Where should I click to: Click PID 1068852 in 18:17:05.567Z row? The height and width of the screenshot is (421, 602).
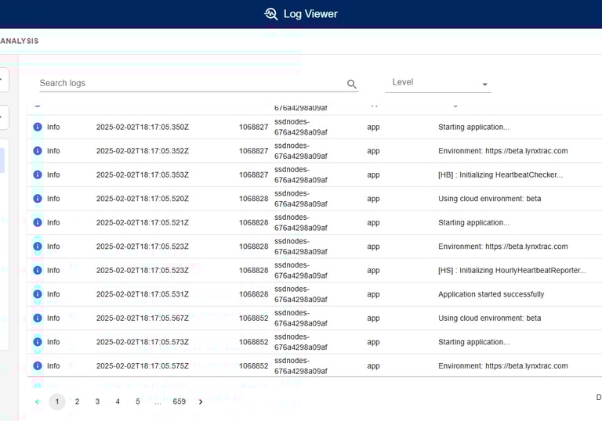click(x=253, y=318)
